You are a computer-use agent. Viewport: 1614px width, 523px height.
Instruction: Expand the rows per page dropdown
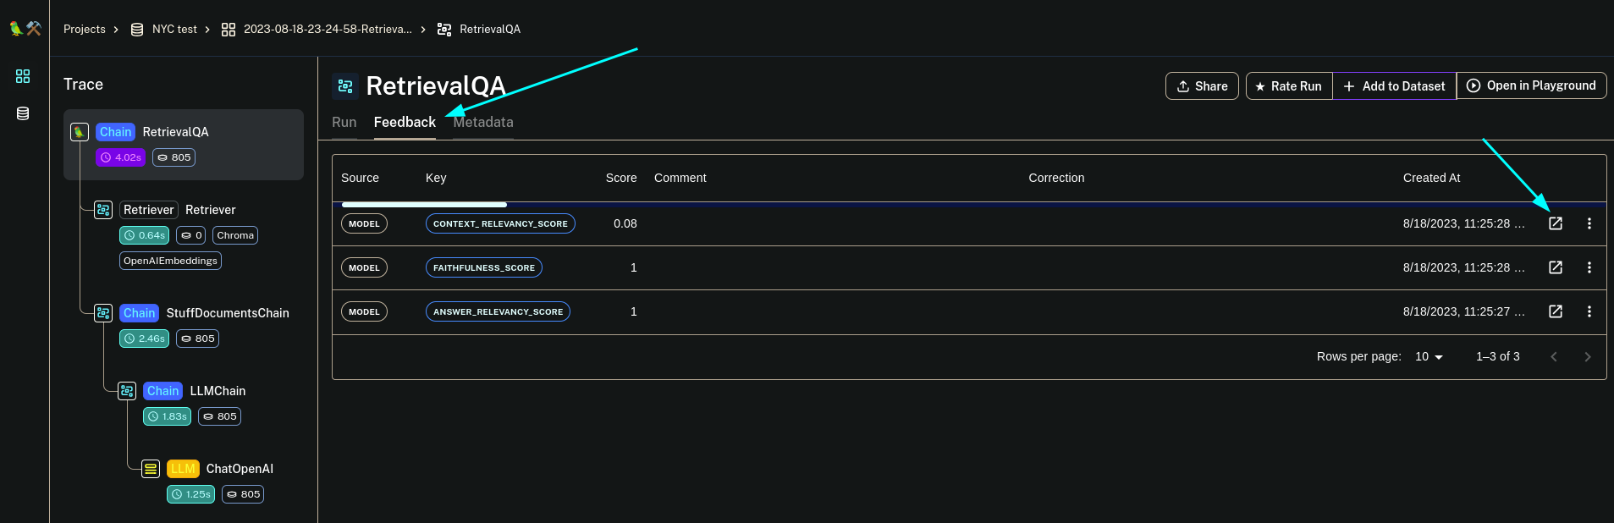pos(1429,357)
